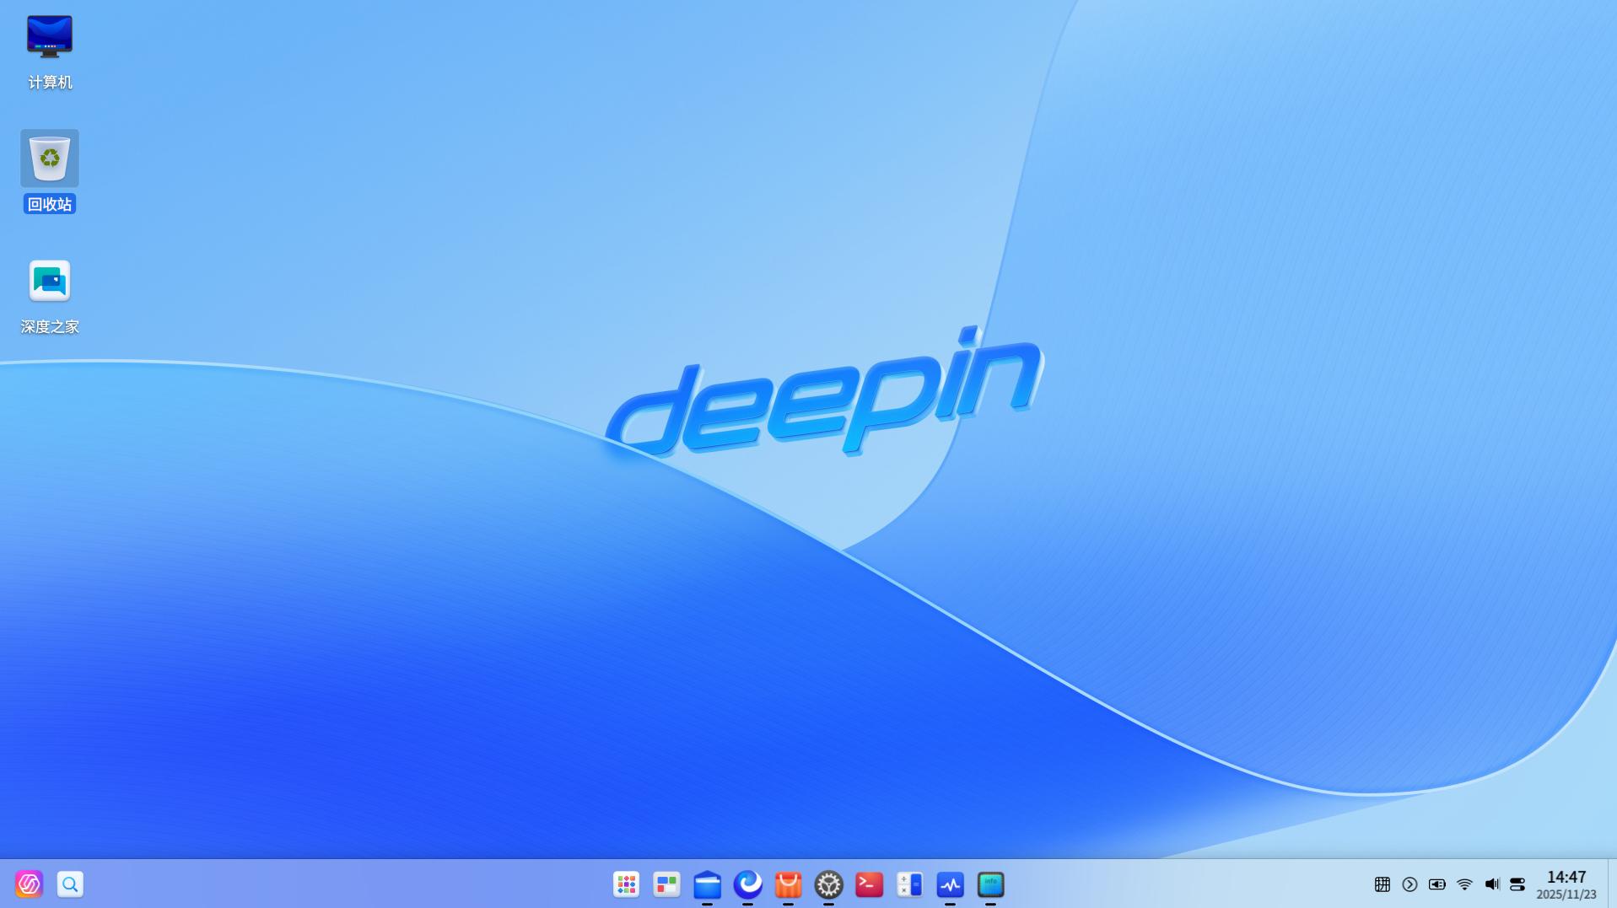Screen dimensions: 1617x908
Task: Open the volume speaker tray icon
Action: pyautogui.click(x=1492, y=884)
